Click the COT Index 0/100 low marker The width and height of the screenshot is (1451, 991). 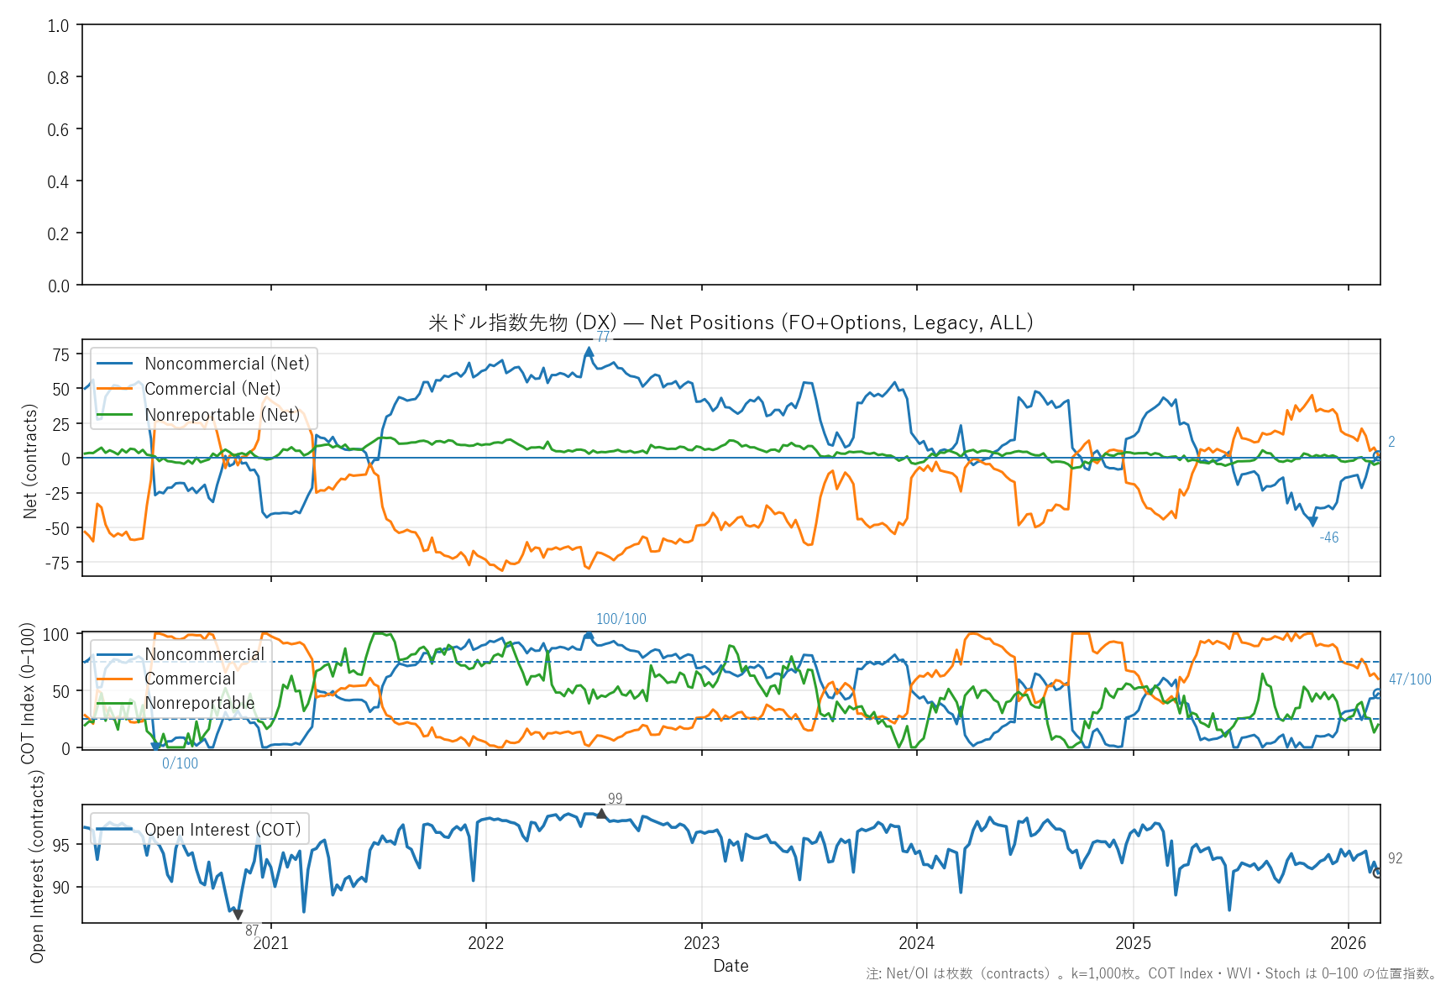click(155, 746)
